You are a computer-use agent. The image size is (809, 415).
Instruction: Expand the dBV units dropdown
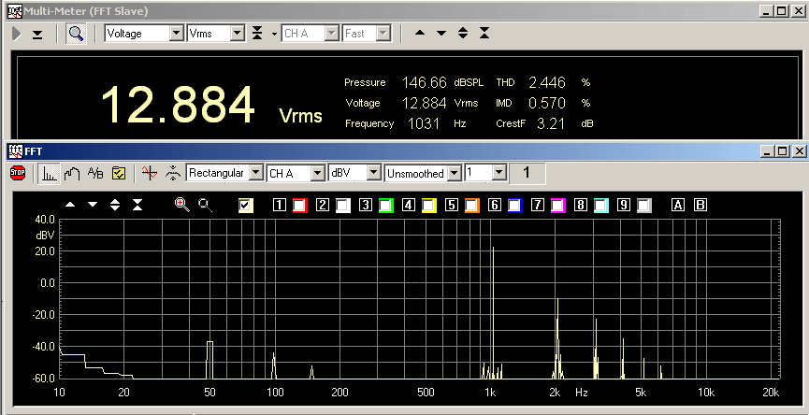point(374,173)
